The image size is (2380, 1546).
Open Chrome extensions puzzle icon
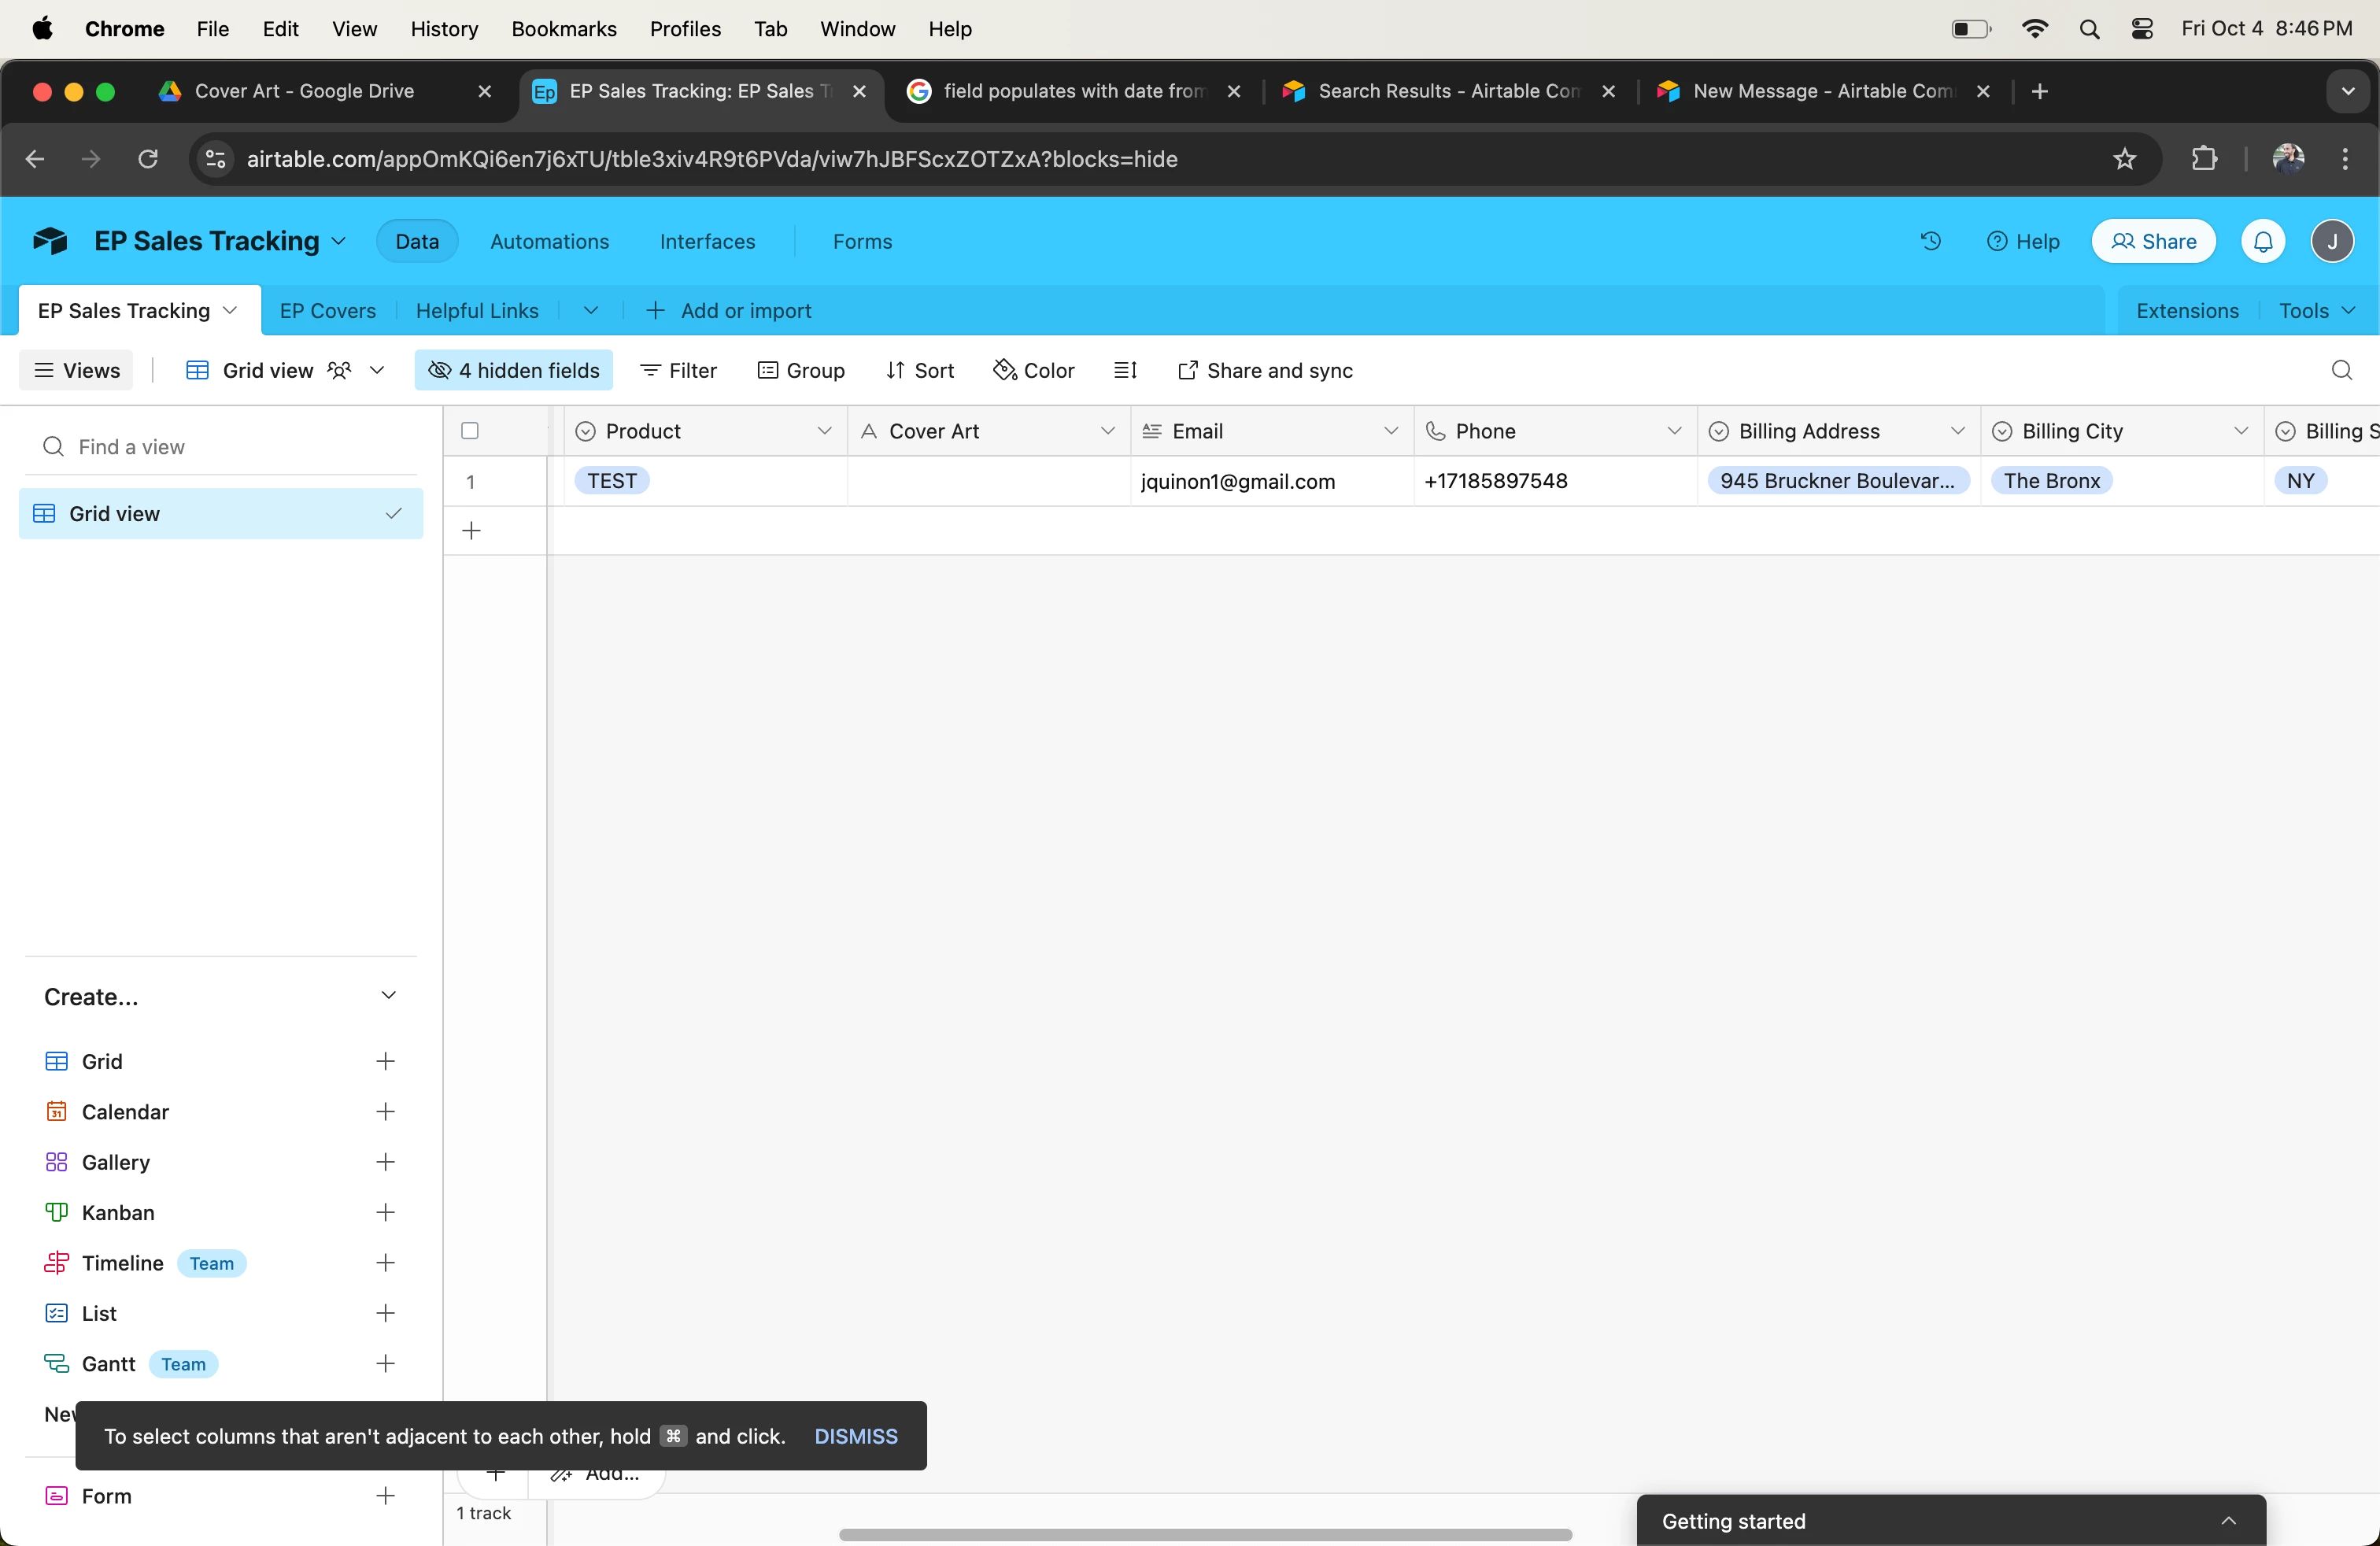pyautogui.click(x=2204, y=159)
